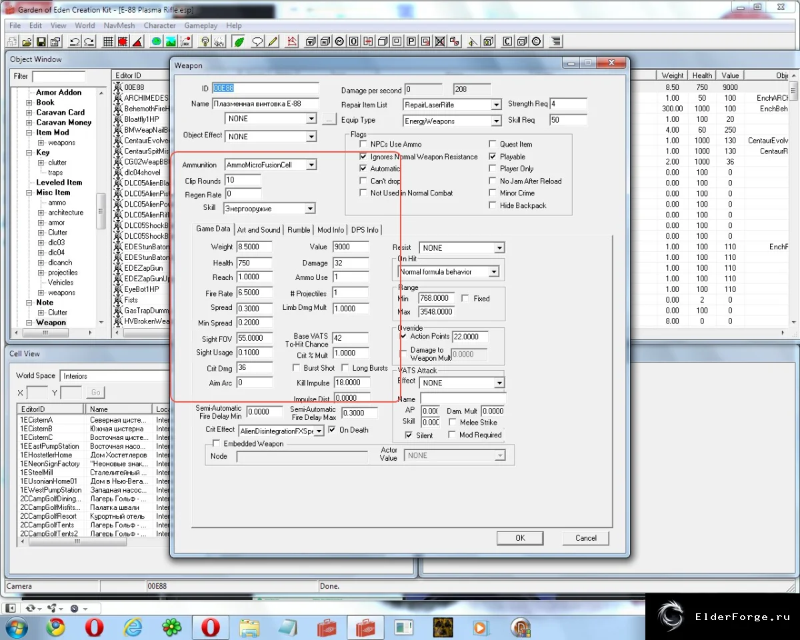The height and width of the screenshot is (640, 800).
Task: Click the Windows Start orb
Action: (x=16, y=627)
